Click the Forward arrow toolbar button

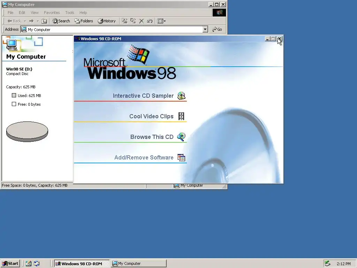click(x=31, y=21)
